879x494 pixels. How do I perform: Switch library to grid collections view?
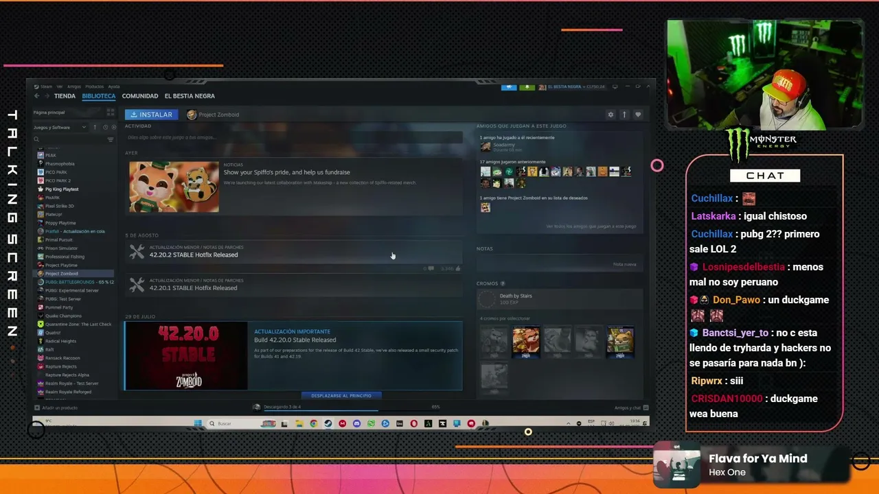pos(110,112)
